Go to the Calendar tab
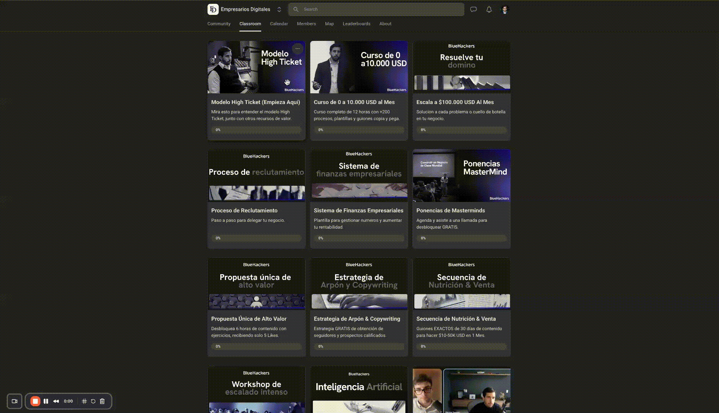 click(x=279, y=24)
